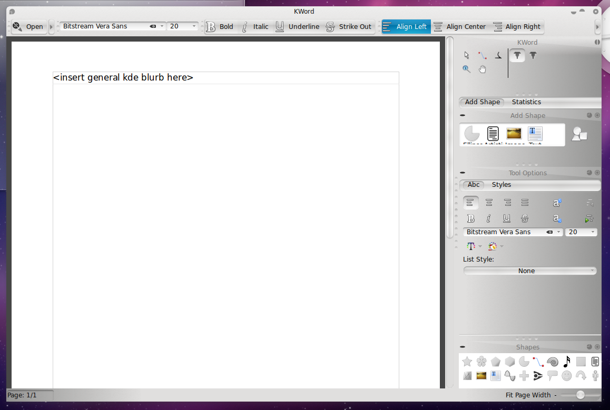Toggle Strike Out in the top toolbar
Image resolution: width=610 pixels, height=410 pixels.
click(x=349, y=27)
